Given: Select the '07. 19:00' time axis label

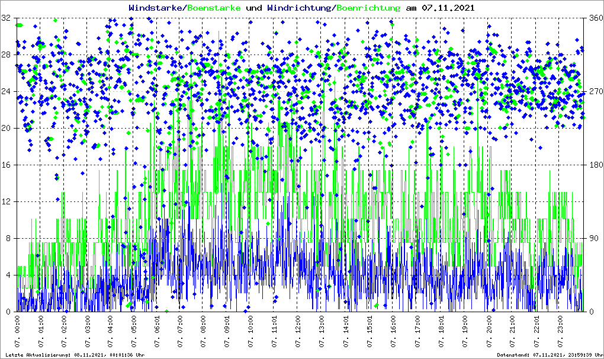Looking at the screenshot, I should [465, 331].
